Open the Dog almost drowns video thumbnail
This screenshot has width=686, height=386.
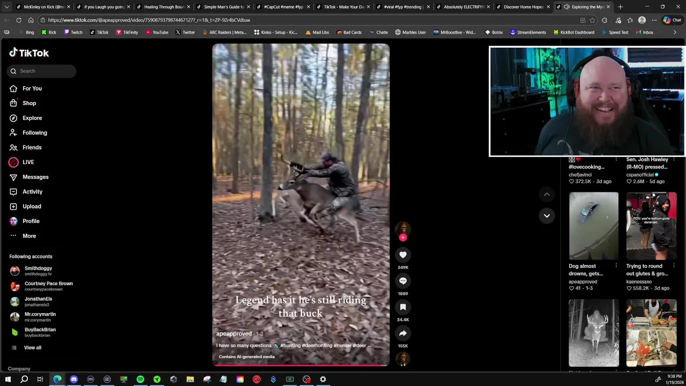pos(593,226)
